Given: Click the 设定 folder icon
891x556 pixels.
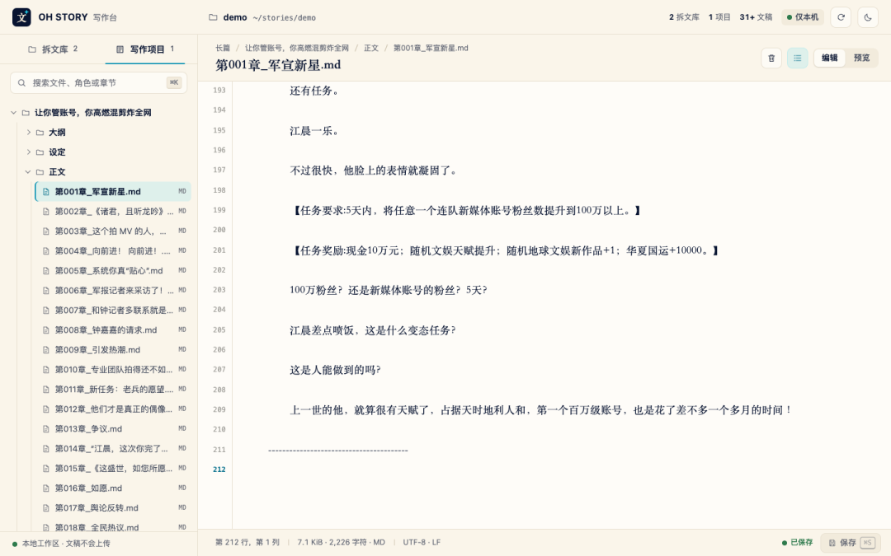Looking at the screenshot, I should pyautogui.click(x=40, y=152).
